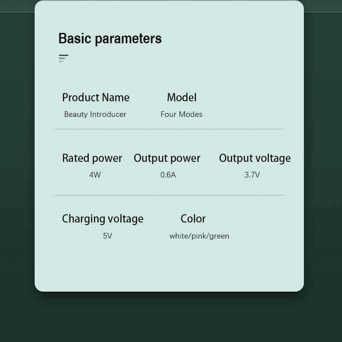Select the Color label

click(x=193, y=219)
